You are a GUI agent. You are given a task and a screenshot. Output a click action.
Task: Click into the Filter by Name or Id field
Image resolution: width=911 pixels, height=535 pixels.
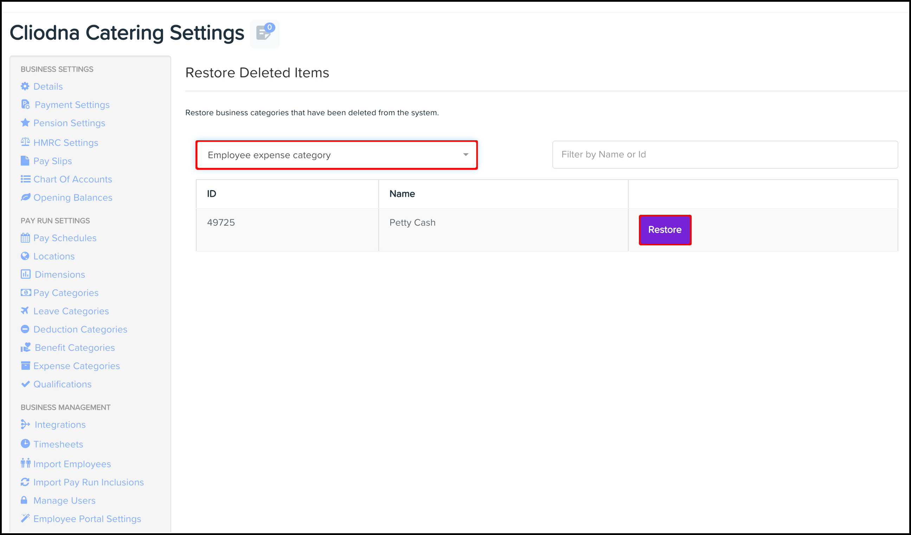pyautogui.click(x=724, y=155)
